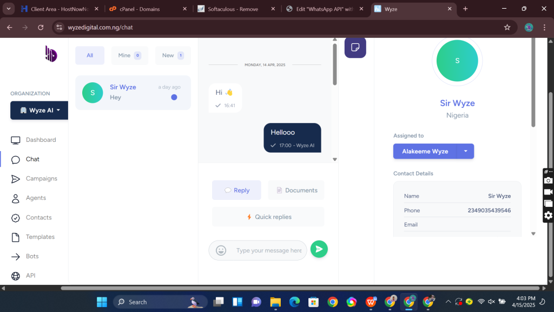Click the Hellooo message bubble
The image size is (554, 312).
coord(292,138)
